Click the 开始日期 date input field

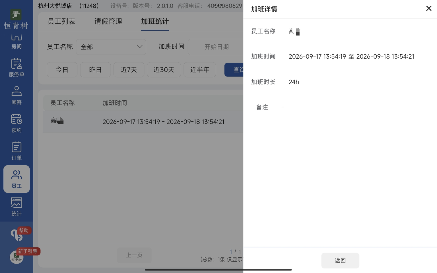pyautogui.click(x=216, y=47)
